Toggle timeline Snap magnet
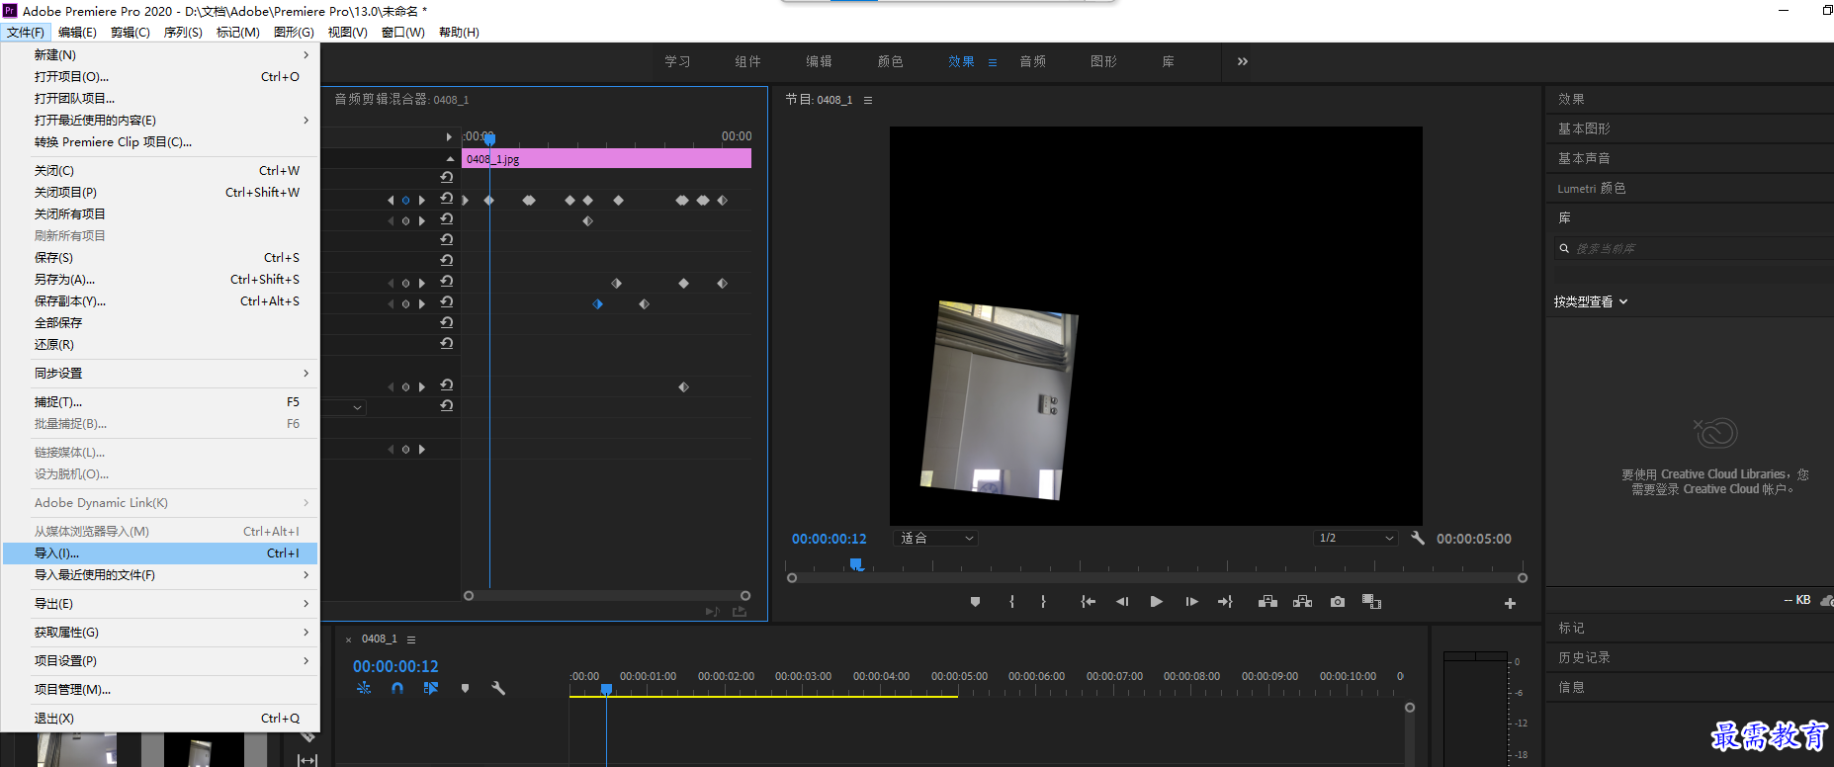 click(x=397, y=688)
